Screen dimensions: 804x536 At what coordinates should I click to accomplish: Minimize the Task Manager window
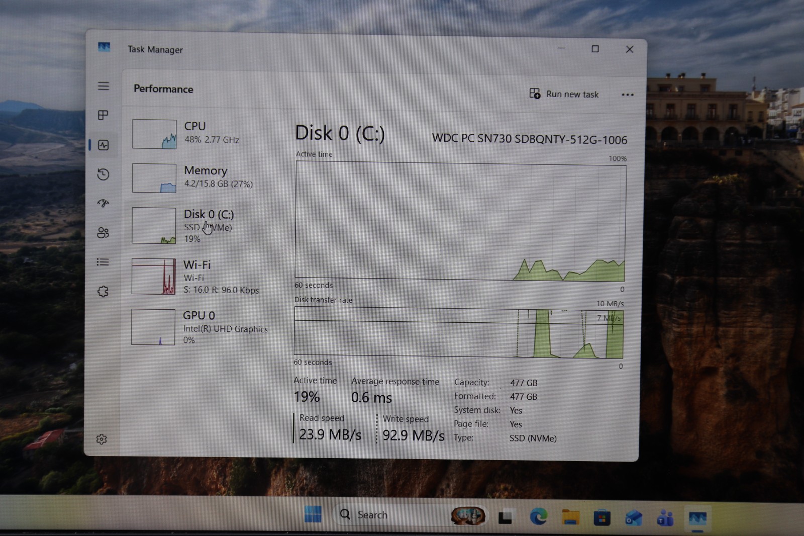click(562, 48)
